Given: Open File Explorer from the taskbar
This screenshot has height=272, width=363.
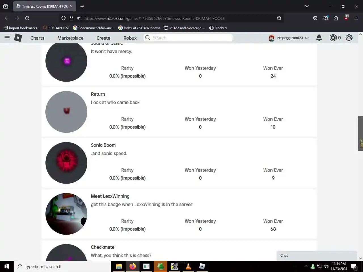Looking at the screenshot, I should point(119,266).
